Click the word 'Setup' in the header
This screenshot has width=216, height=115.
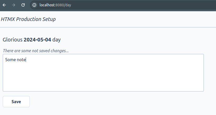pyautogui.click(x=49, y=19)
